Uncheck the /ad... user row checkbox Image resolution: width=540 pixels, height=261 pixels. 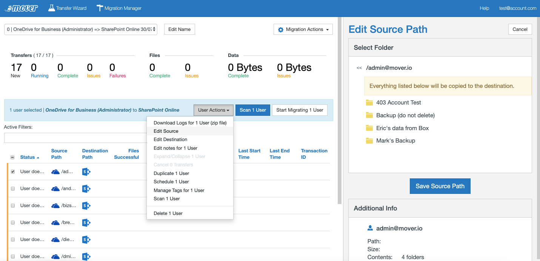coord(13,172)
